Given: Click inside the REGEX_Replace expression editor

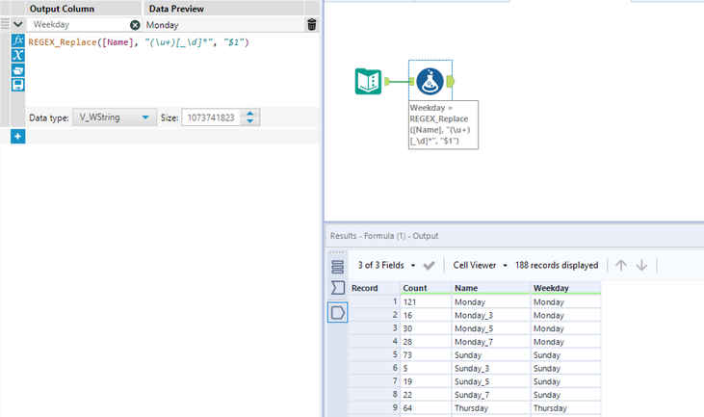Looking at the screenshot, I should click(172, 69).
